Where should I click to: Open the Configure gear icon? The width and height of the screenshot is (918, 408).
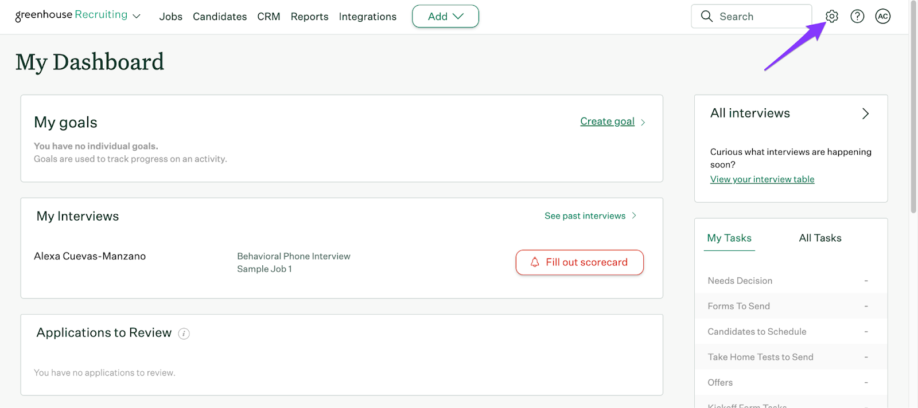(832, 17)
